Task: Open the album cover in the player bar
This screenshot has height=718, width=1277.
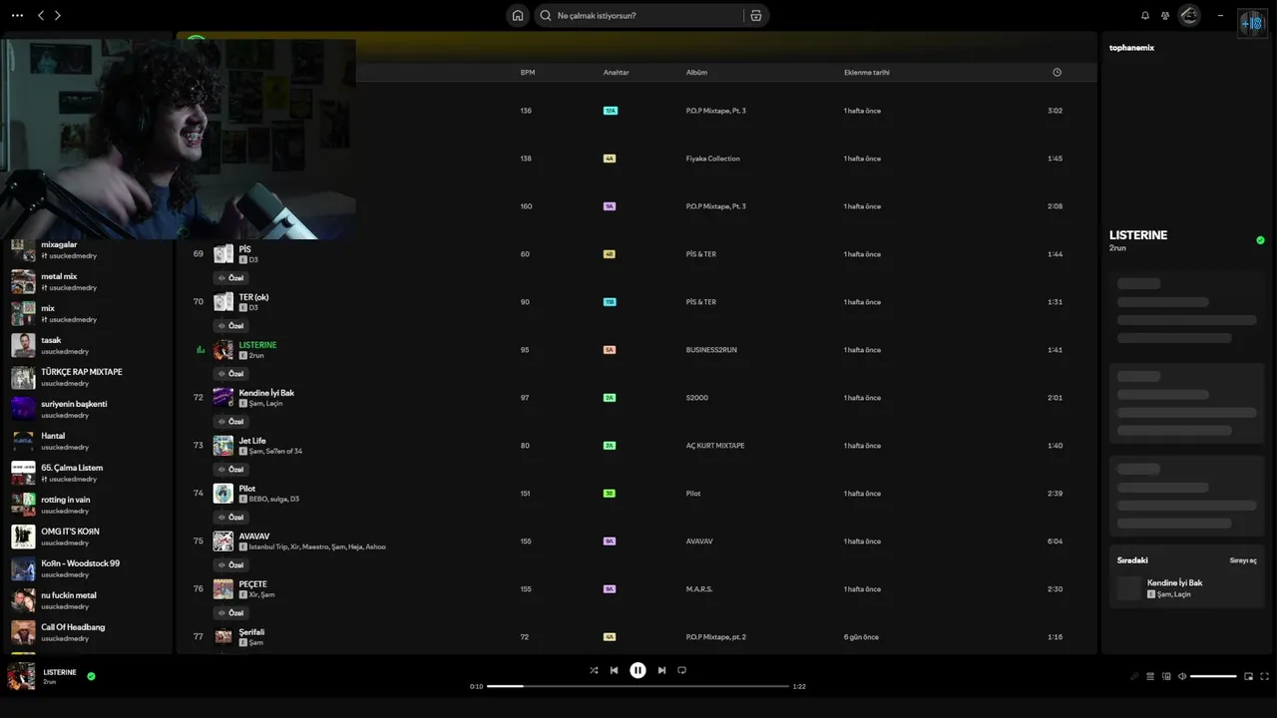Action: coord(21,676)
